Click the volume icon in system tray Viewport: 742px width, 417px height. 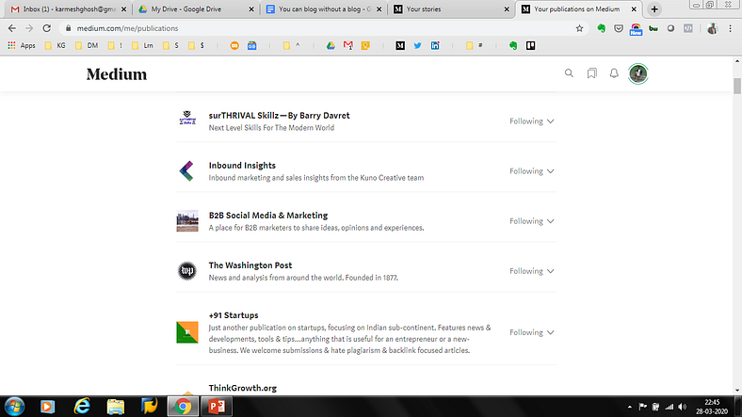[x=683, y=407]
